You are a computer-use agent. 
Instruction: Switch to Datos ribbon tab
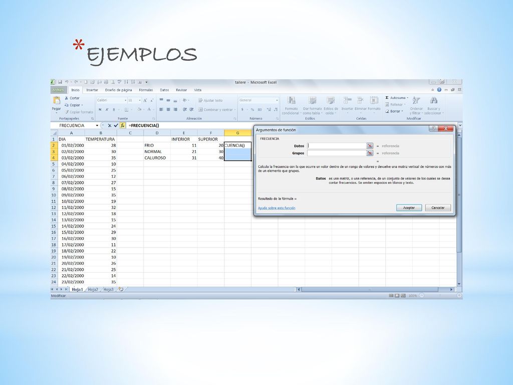click(x=164, y=90)
